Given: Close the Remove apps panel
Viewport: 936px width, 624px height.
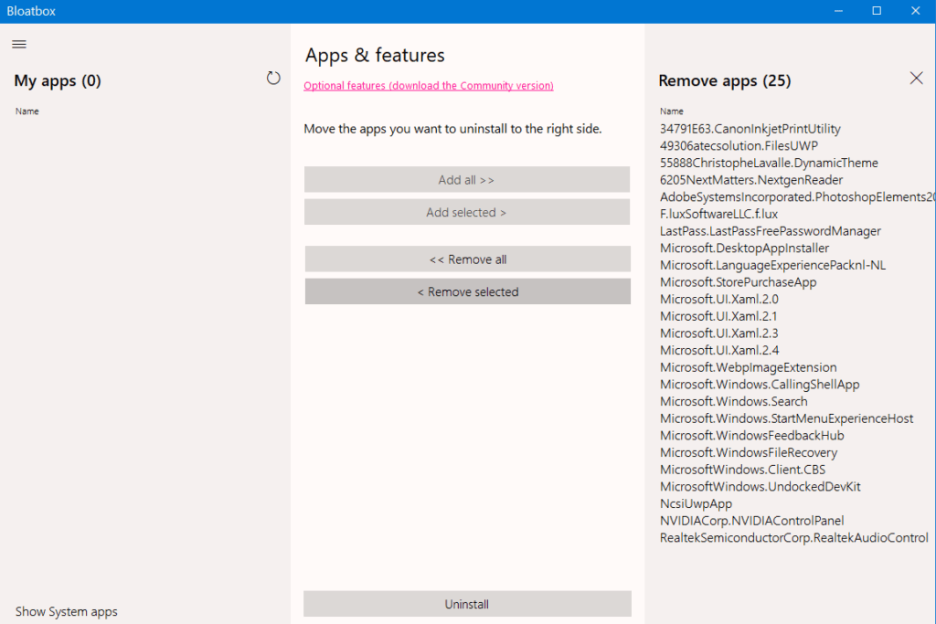Looking at the screenshot, I should point(916,79).
